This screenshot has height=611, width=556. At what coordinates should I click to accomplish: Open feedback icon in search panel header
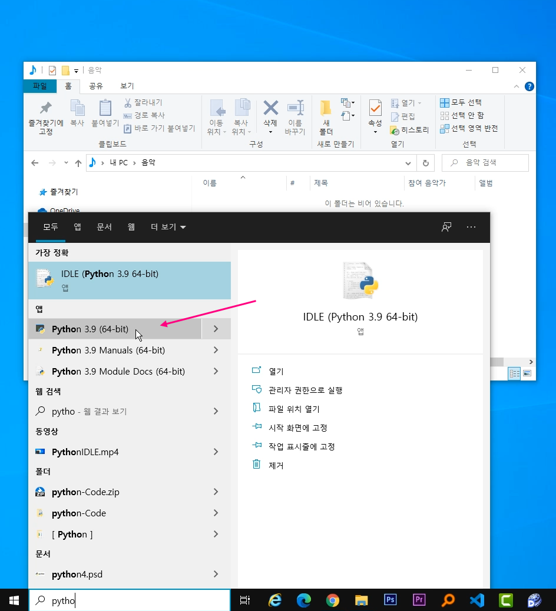click(x=446, y=227)
